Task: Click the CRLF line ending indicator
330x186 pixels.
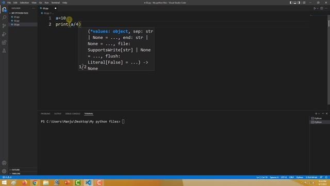Action: click(291, 177)
